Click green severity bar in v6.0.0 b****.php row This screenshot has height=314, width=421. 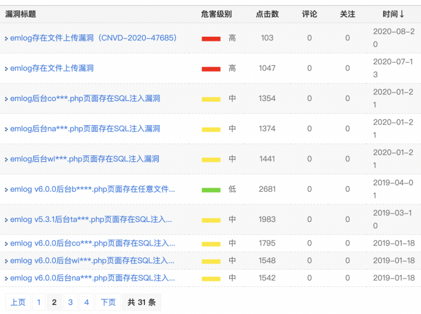tap(211, 190)
